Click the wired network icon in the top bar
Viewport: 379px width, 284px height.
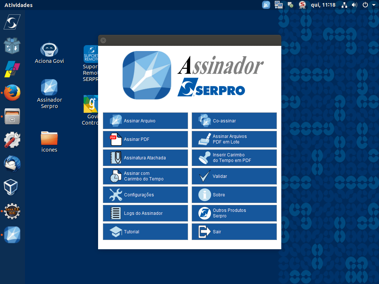click(345, 5)
